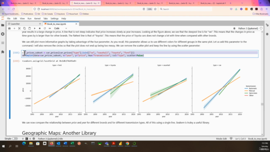The width and height of the screenshot is (270, 152).
Task: Restart kernel and run all cells icon
Action: click(x=50, y=28)
